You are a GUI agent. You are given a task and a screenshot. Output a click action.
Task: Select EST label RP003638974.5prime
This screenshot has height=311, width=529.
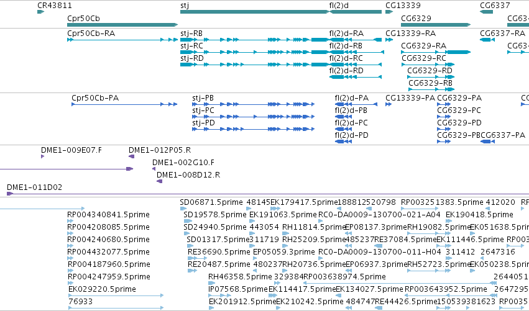click(344, 277)
